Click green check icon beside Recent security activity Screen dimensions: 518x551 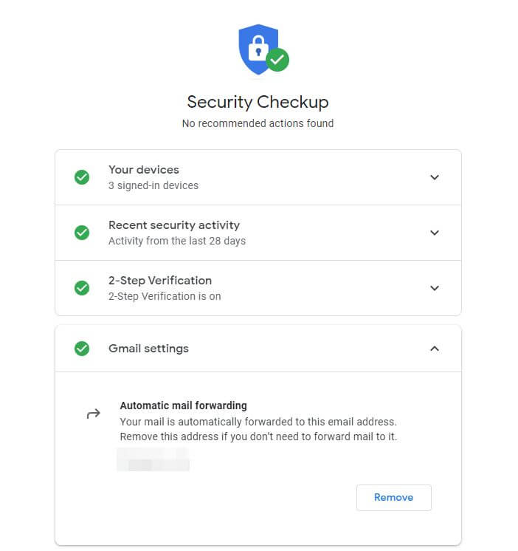tap(82, 233)
